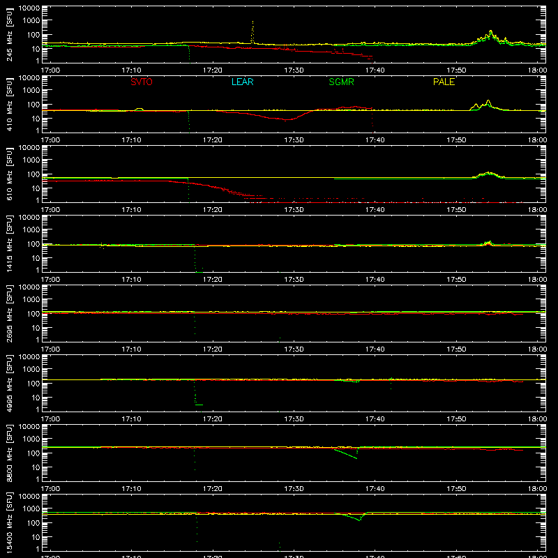The height and width of the screenshot is (558, 558).
Task: Click the 17:30 tick under the 245 MHz panel
Action: pyautogui.click(x=294, y=70)
